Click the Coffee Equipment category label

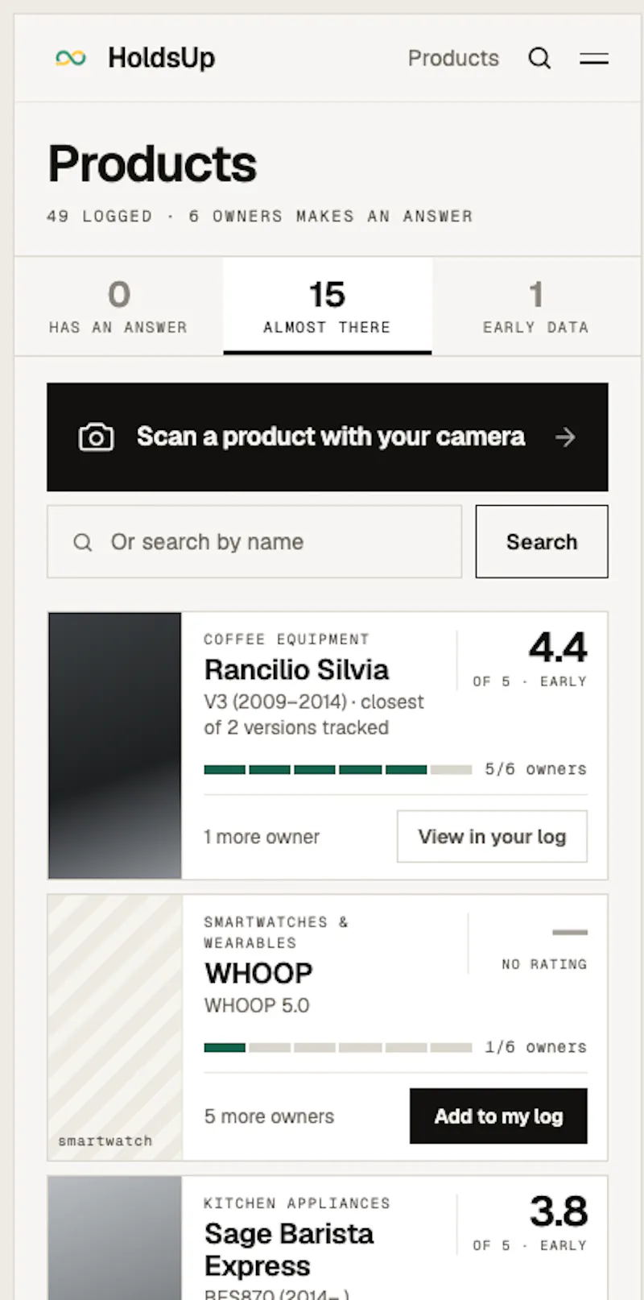[287, 639]
